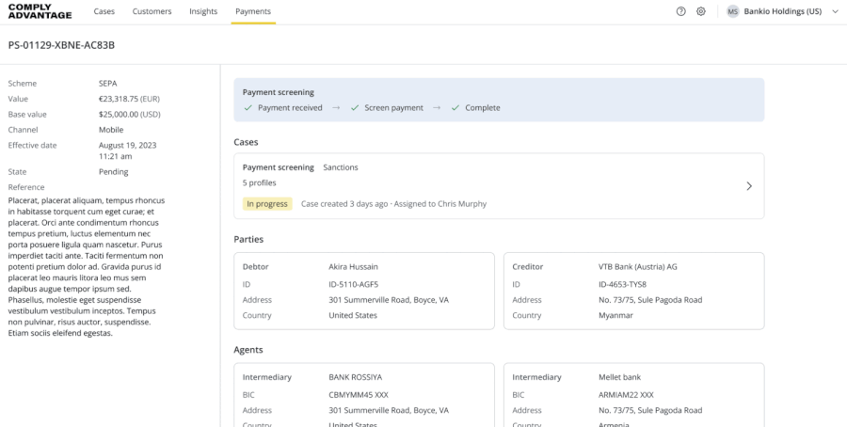
Task: Open the Customers tab
Action: (x=152, y=11)
